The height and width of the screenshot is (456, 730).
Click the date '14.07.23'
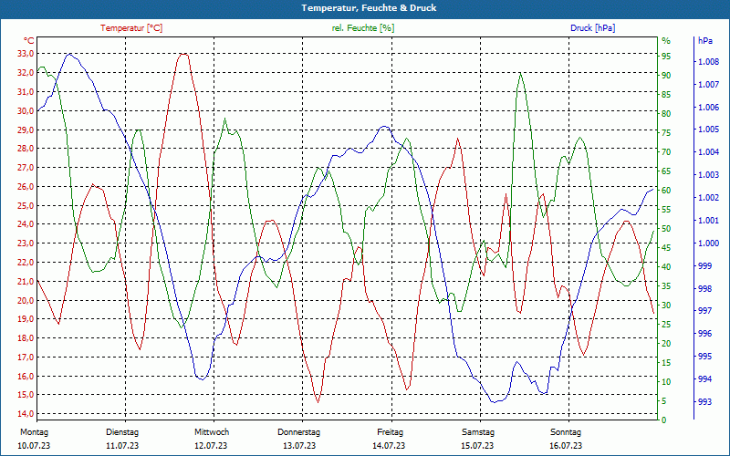click(x=389, y=446)
